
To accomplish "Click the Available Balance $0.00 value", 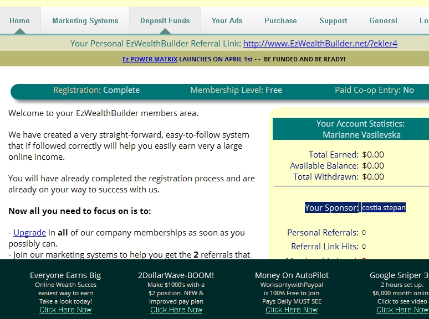I will [373, 166].
